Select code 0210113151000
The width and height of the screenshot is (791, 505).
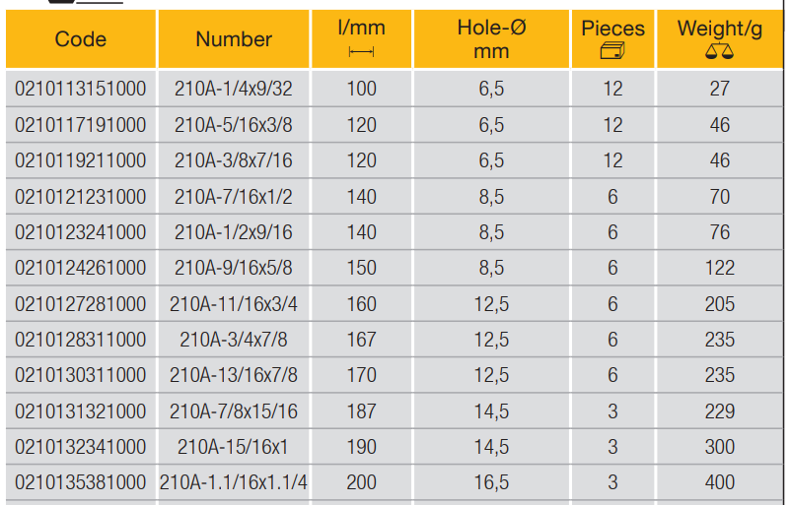[x=81, y=89]
